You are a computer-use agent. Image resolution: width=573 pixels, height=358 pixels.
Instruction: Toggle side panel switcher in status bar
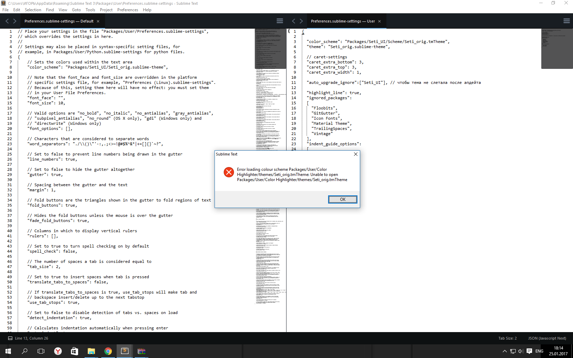[10, 338]
